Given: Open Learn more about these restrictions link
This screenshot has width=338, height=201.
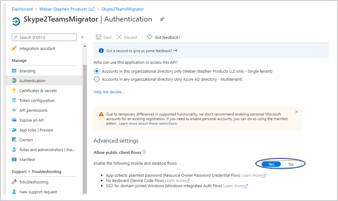Looking at the screenshot, I should pos(148,123).
